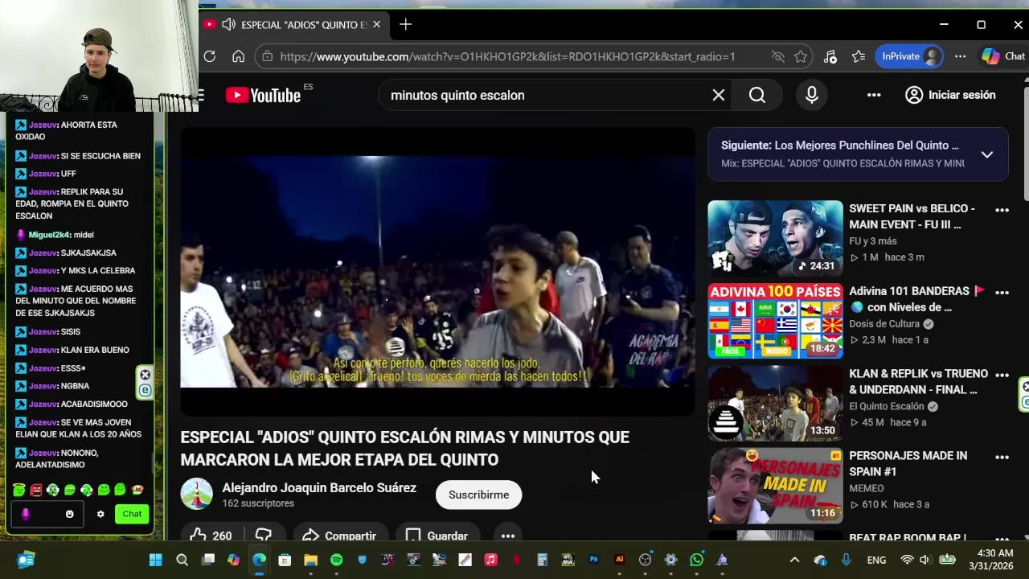Dislike the video thumbs-down button
Viewport: 1029px width, 579px height.
click(x=263, y=536)
